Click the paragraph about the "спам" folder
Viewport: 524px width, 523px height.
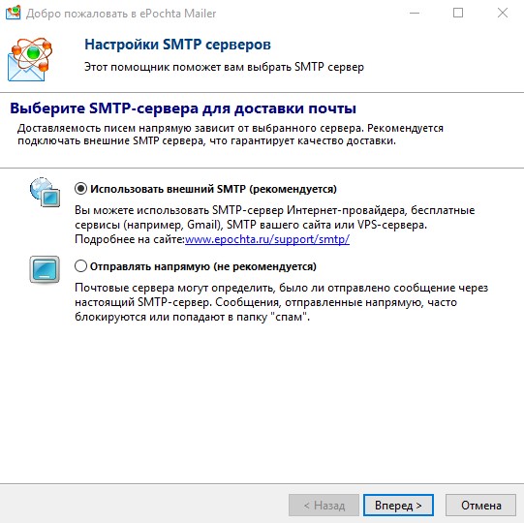click(282, 302)
